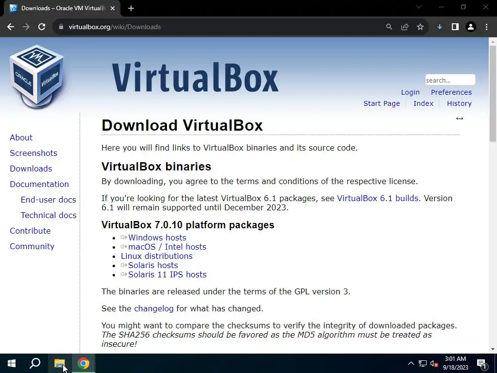Select the Downloads – Oracle VM VirtualBox tab
This screenshot has height=373, width=497.
[x=62, y=9]
